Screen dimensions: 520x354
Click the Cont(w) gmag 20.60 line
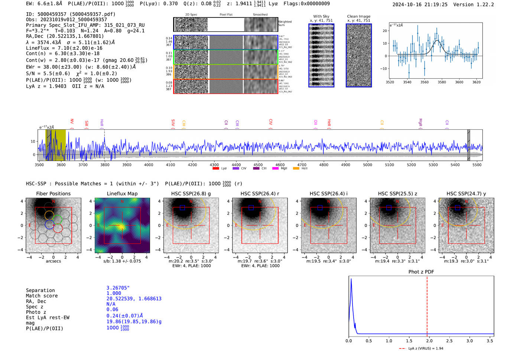pos(87,60)
